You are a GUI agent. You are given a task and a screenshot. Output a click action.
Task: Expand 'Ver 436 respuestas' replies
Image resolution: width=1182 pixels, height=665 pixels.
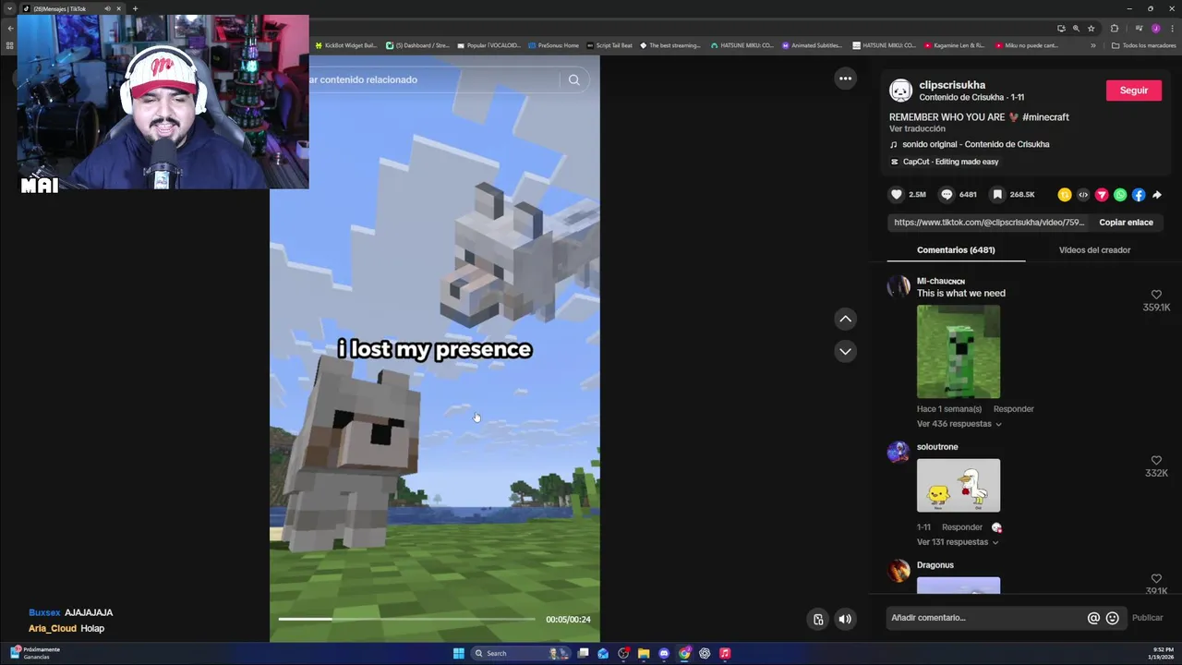[959, 424]
